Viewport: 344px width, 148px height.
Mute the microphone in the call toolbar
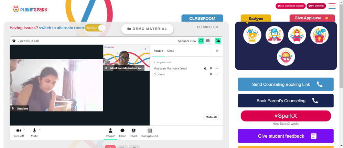[x=34, y=133]
